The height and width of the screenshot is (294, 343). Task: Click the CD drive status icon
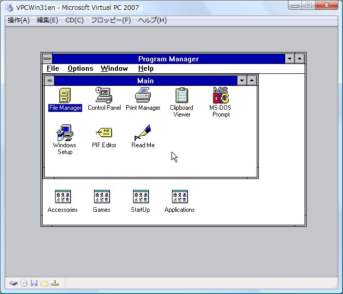click(24, 283)
